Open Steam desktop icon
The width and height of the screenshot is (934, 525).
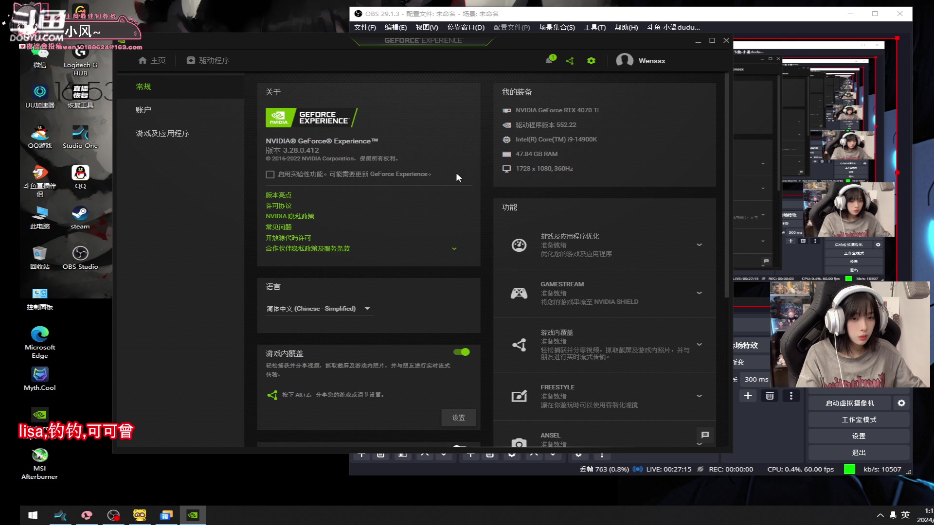pyautogui.click(x=80, y=217)
